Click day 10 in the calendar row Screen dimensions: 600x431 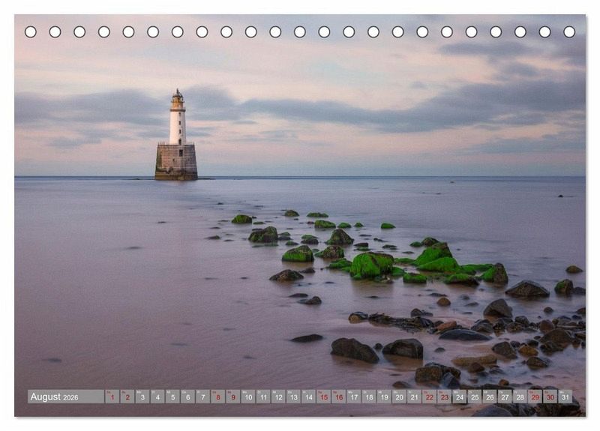click(247, 397)
